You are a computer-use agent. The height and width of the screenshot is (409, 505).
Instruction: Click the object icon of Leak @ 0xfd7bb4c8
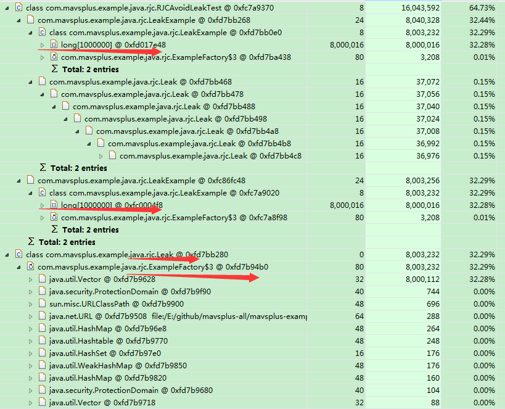[x=112, y=155]
